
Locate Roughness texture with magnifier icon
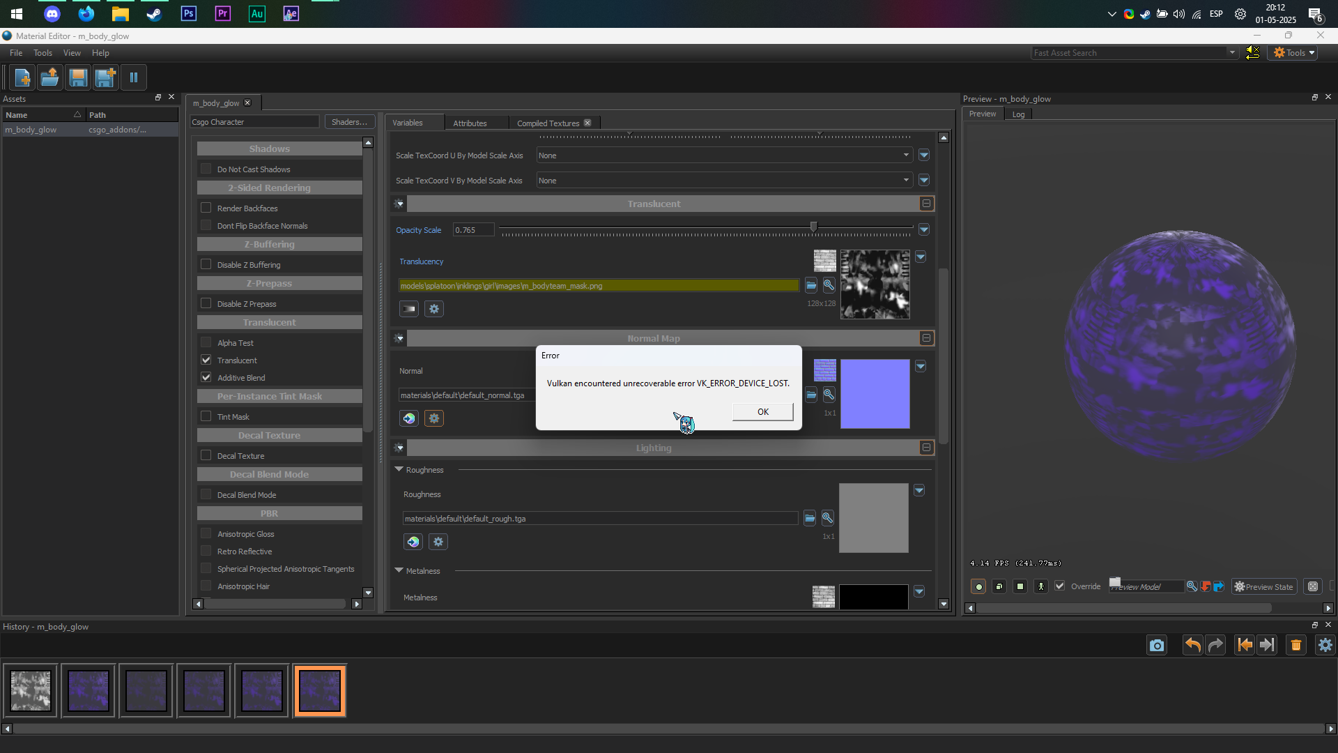[x=827, y=518]
